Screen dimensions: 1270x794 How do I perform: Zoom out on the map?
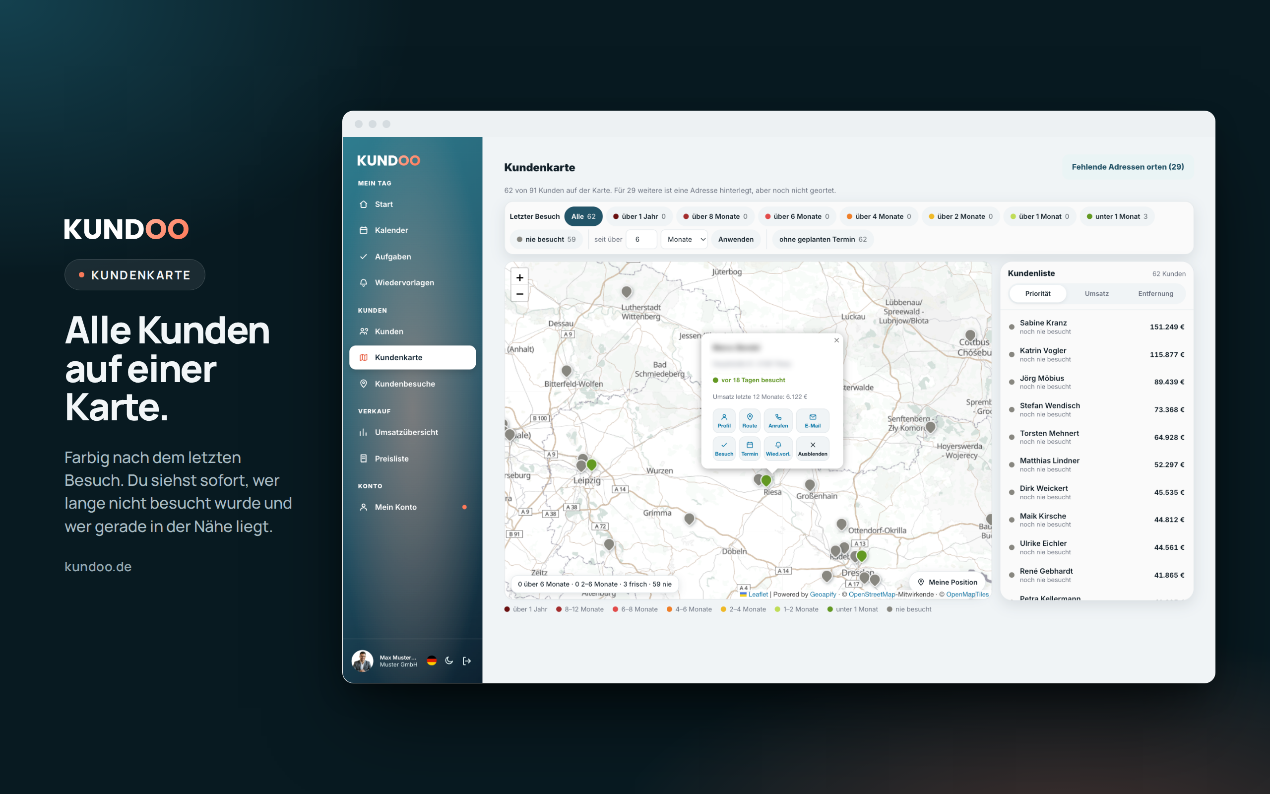tap(519, 294)
